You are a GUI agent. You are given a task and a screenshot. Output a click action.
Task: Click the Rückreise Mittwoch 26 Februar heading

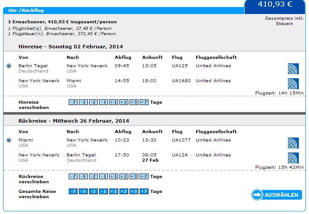click(74, 121)
